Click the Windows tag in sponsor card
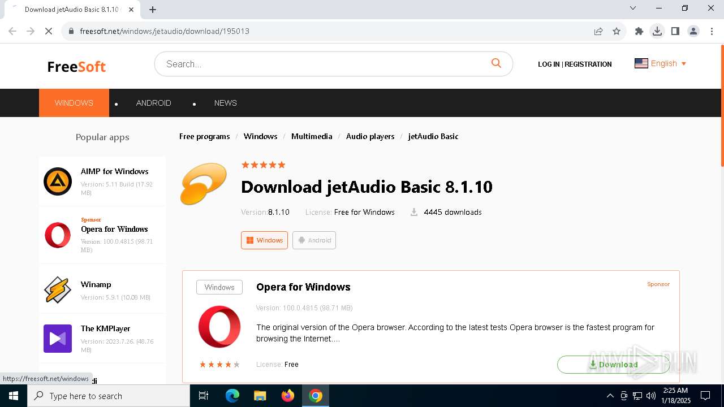Viewport: 724px width, 407px height. 219,287
